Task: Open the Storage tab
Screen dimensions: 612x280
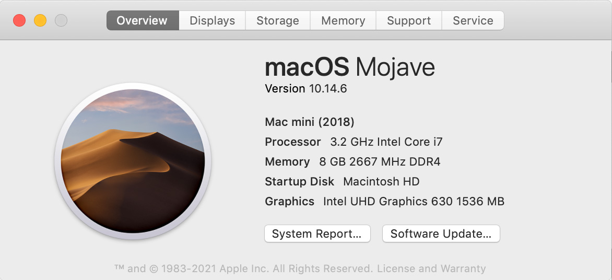Action: [x=278, y=20]
